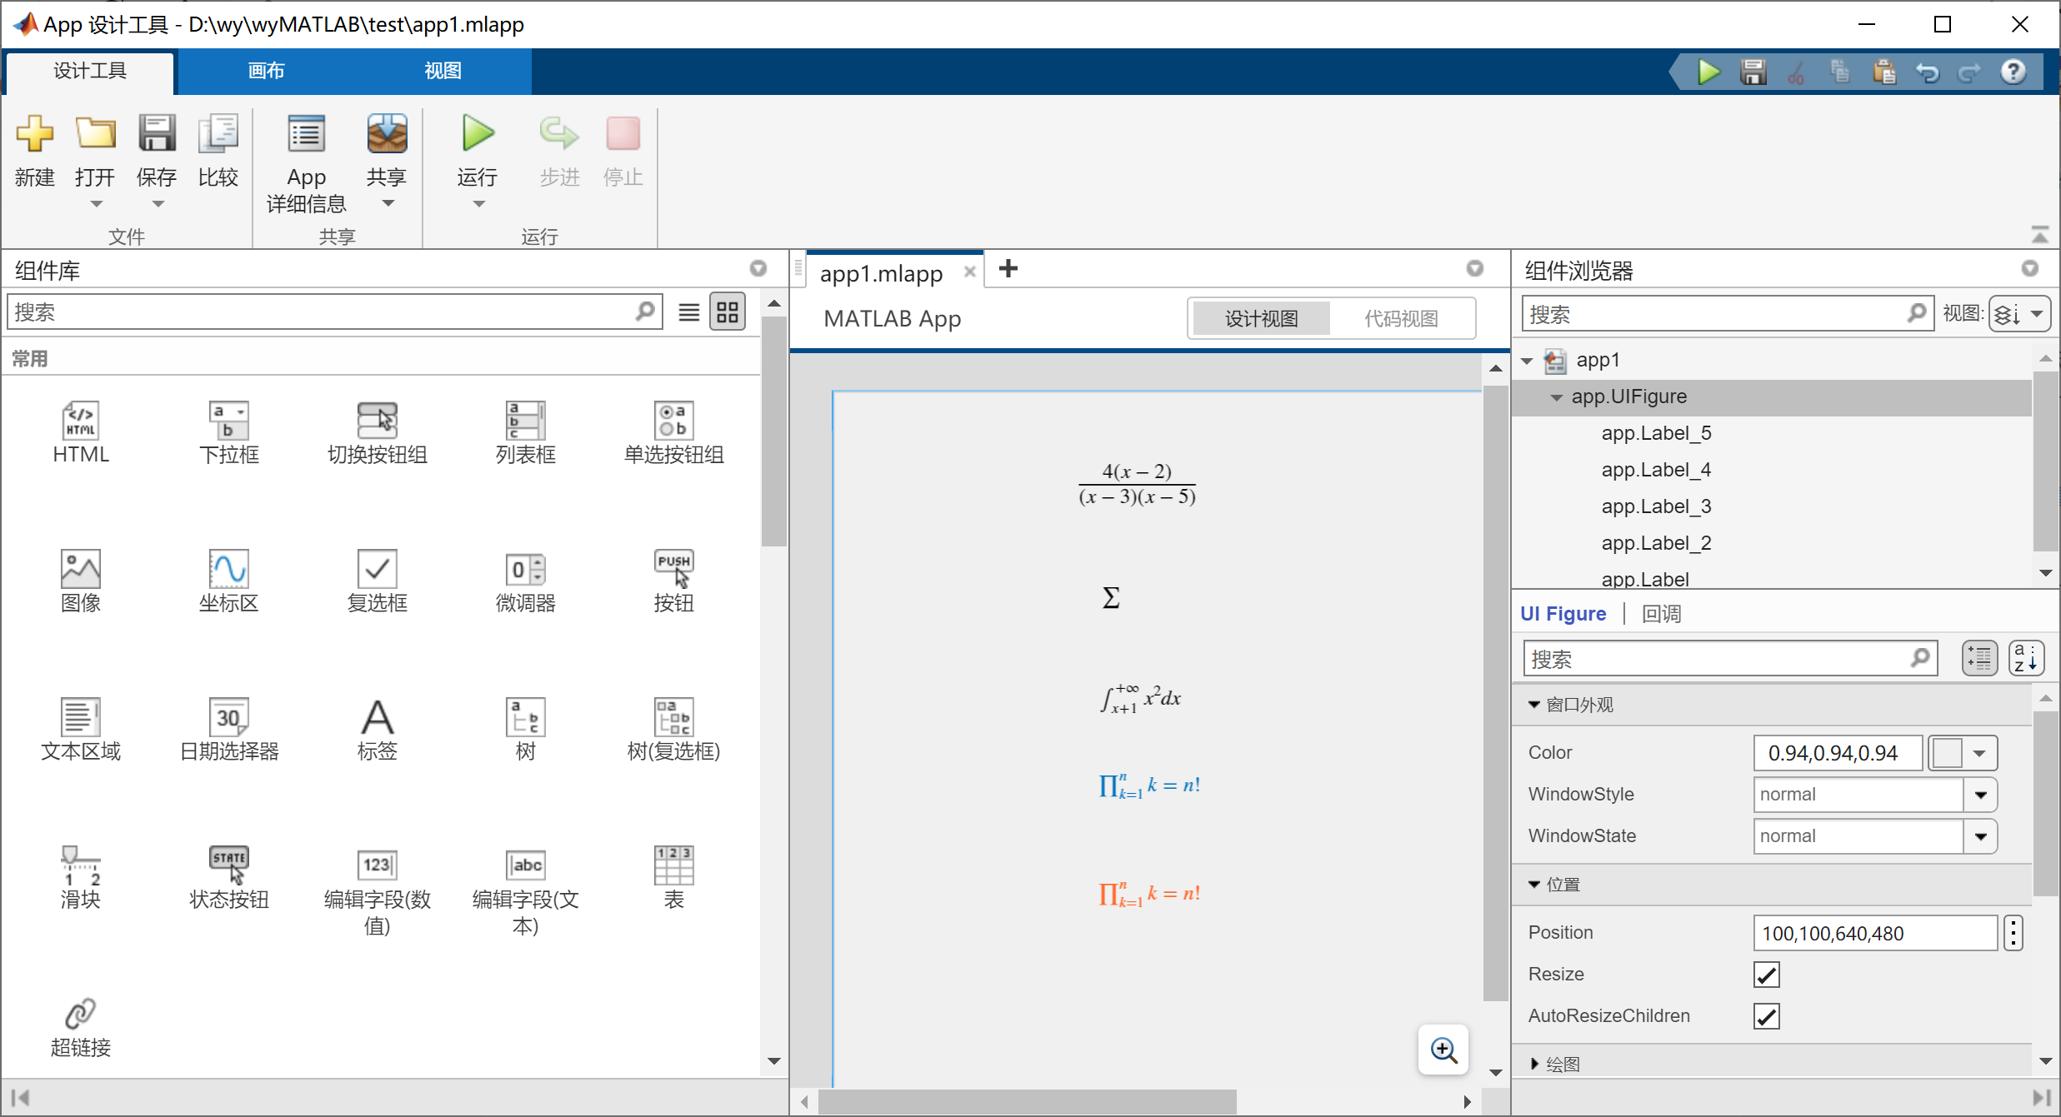The width and height of the screenshot is (2061, 1117).
Task: Open the 回调 callbacks tab
Action: pos(1661,614)
